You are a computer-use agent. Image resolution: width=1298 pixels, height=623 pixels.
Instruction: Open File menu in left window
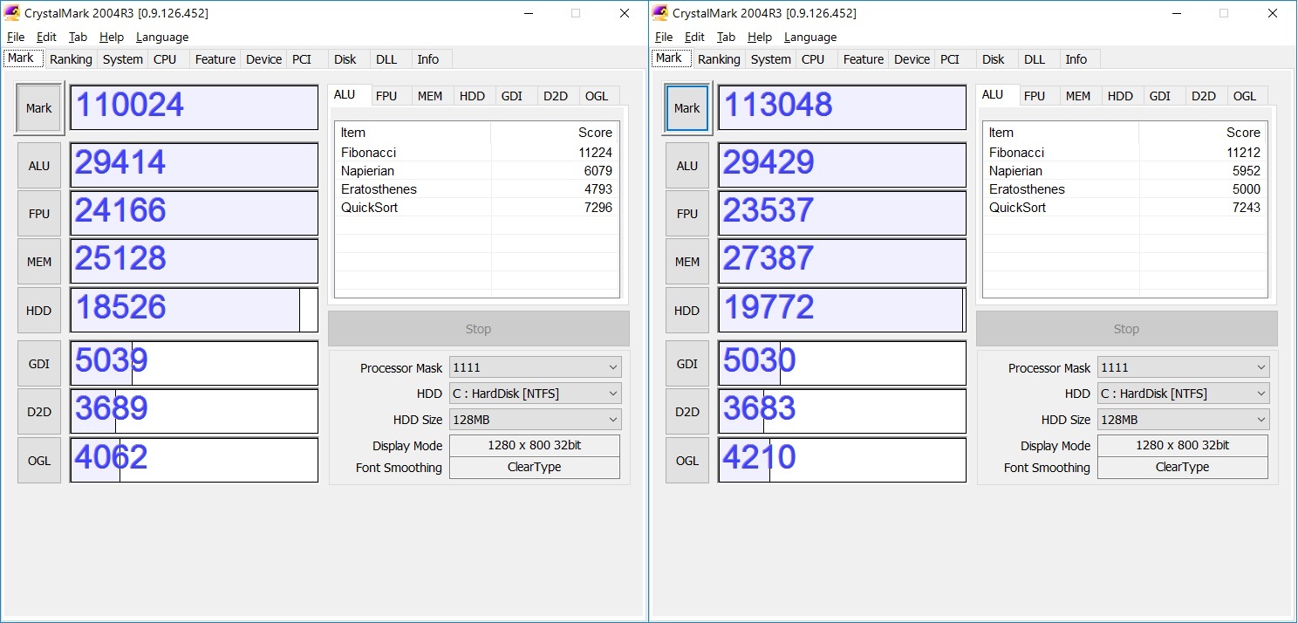pyautogui.click(x=16, y=37)
